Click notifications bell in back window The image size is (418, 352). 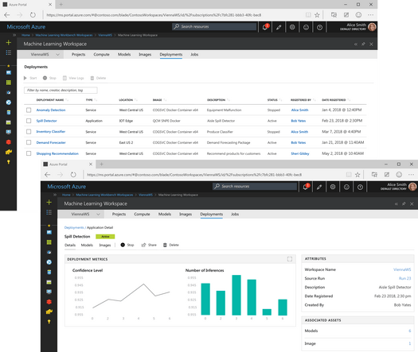tap(265, 27)
